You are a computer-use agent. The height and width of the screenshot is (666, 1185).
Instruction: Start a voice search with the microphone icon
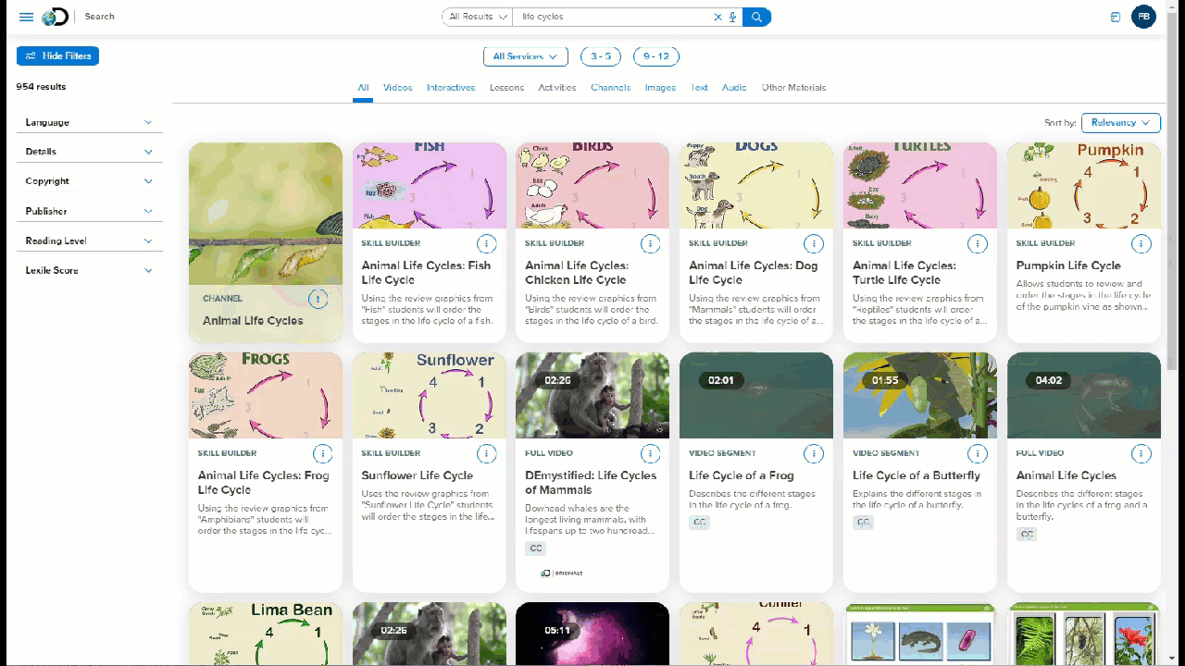tap(732, 17)
